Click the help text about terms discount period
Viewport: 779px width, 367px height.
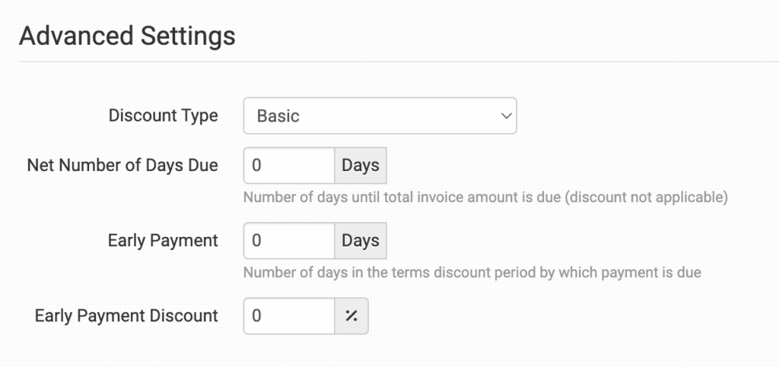pos(472,272)
